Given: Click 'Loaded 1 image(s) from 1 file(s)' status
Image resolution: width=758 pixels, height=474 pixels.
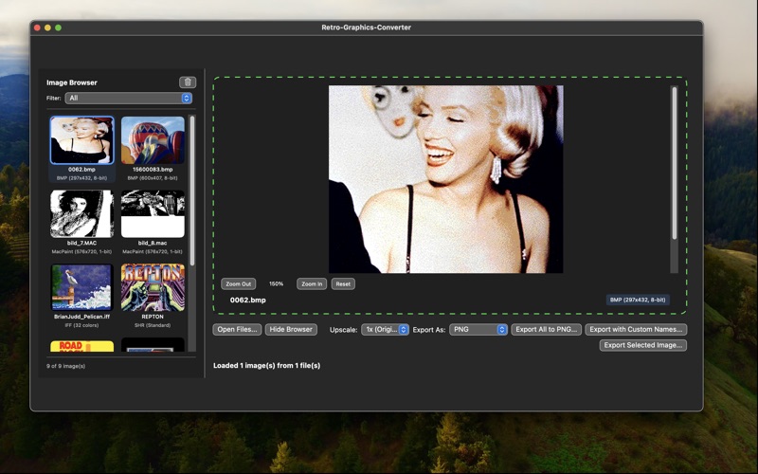Looking at the screenshot, I should (267, 366).
